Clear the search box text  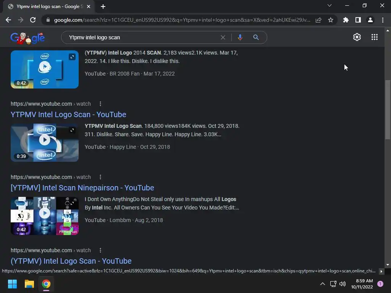pos(223,37)
